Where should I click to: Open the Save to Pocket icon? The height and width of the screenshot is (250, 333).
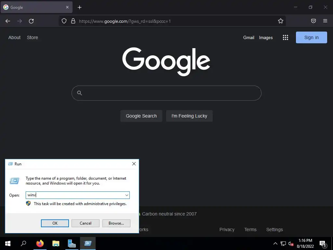coord(313,21)
